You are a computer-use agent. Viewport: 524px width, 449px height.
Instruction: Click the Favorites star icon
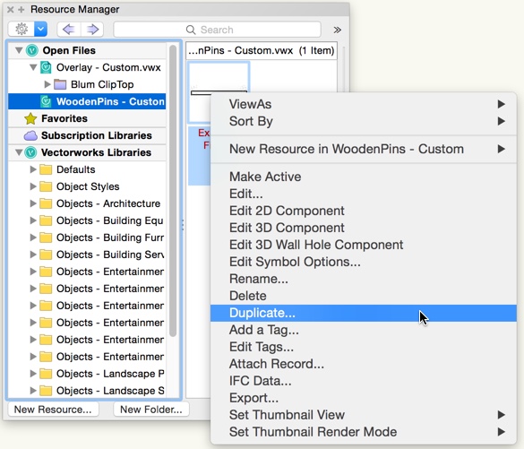click(x=30, y=118)
